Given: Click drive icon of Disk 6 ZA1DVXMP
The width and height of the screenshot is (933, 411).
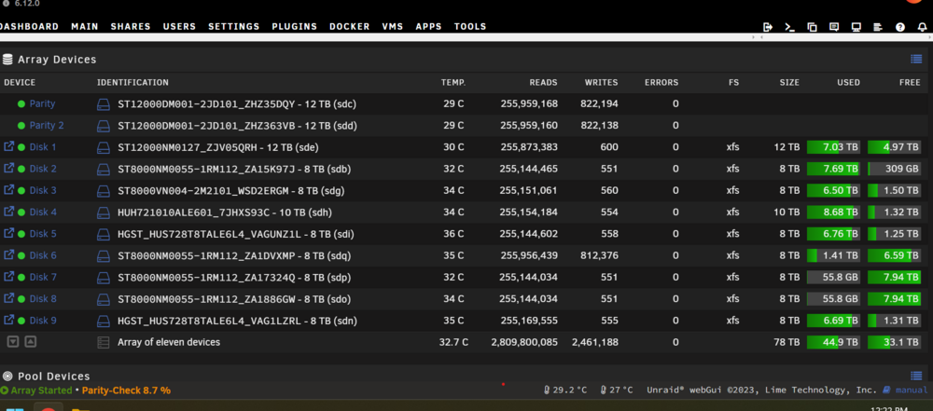Looking at the screenshot, I should point(104,256).
